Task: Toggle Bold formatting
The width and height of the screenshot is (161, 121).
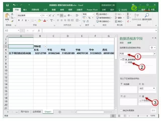Action: [19, 20]
